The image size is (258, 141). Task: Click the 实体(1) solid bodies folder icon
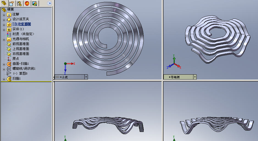click(9, 29)
